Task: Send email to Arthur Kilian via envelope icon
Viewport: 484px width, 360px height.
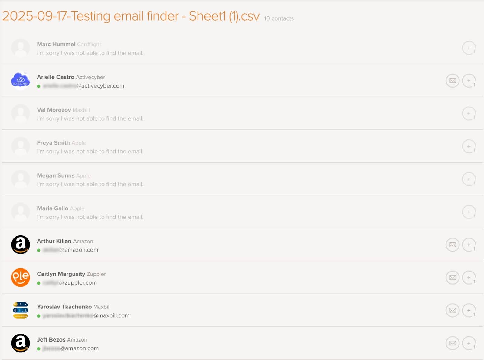Action: (x=453, y=245)
